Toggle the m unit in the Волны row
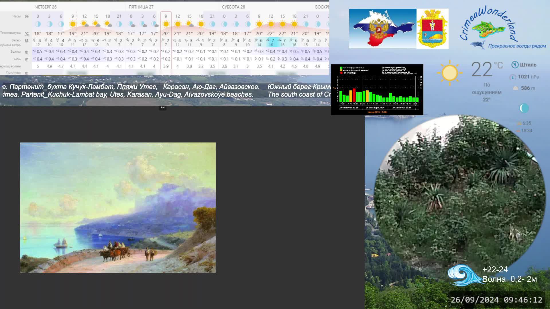The height and width of the screenshot is (309, 550). pyautogui.click(x=27, y=52)
